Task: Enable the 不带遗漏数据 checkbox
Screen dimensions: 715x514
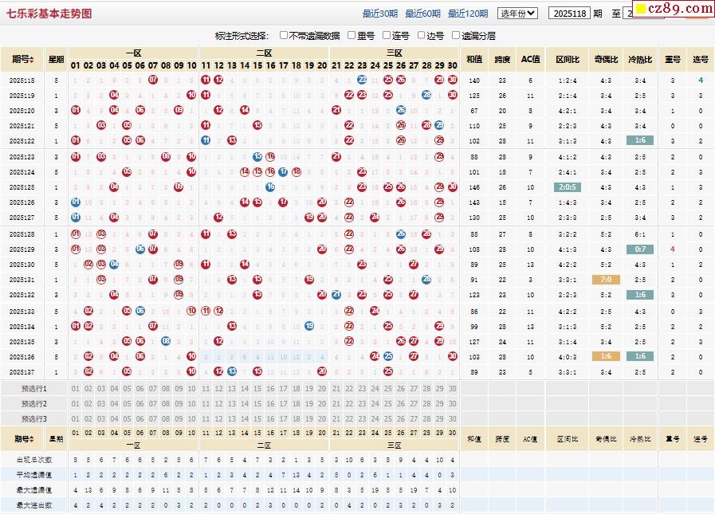Action: pos(285,36)
